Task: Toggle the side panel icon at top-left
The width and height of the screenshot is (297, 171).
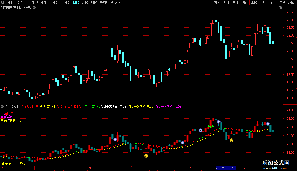Action: point(3,2)
